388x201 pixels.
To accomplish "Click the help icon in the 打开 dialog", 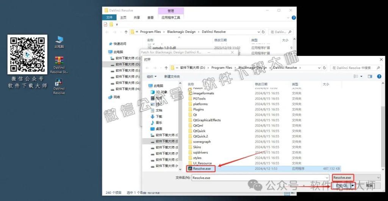I will tap(379, 76).
